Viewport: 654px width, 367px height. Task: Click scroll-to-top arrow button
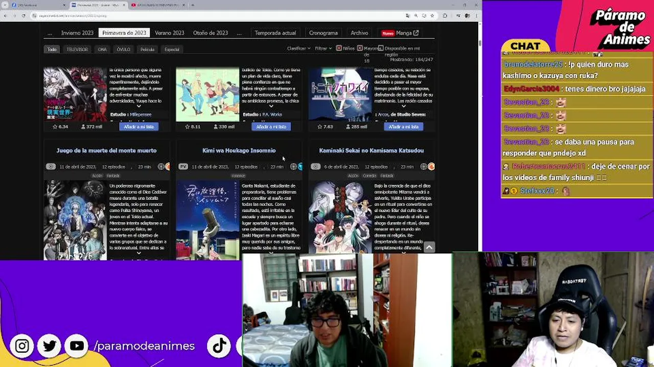point(429,247)
